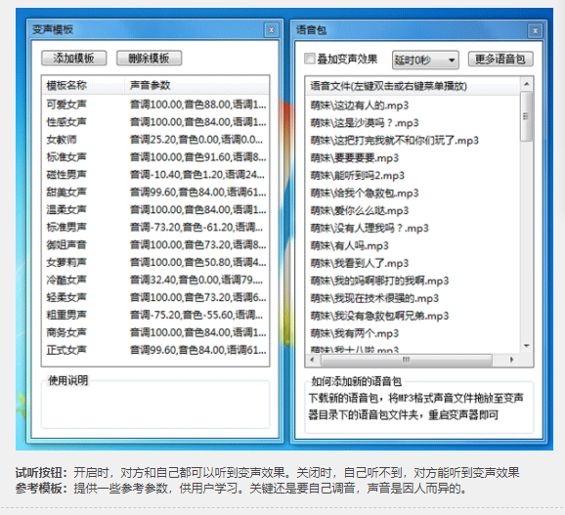Click the voice list scroll-up arrow

coord(527,84)
